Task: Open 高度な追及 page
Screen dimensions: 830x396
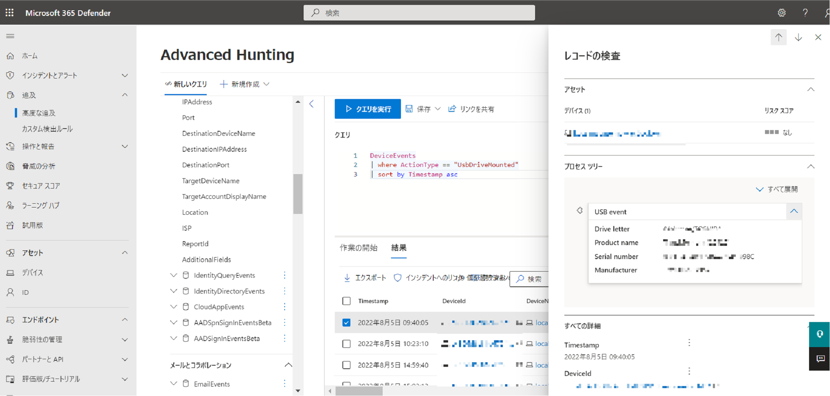Action: (39, 113)
